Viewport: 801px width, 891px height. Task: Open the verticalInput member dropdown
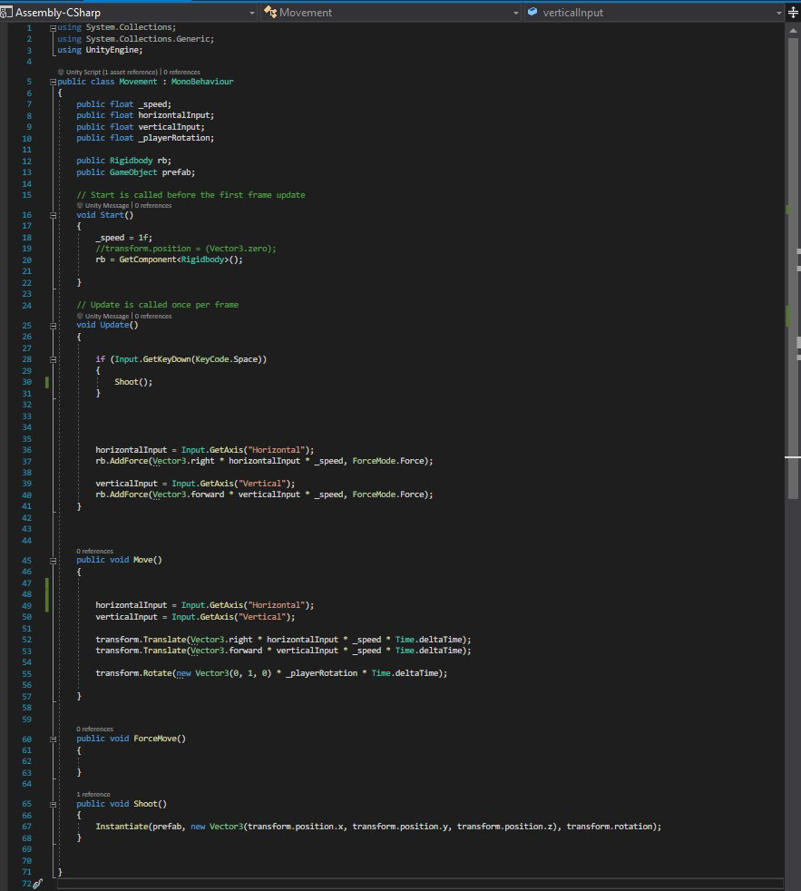[x=654, y=13]
